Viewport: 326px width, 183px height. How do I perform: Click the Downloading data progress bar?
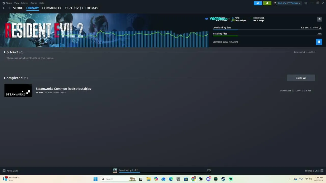point(267,30)
